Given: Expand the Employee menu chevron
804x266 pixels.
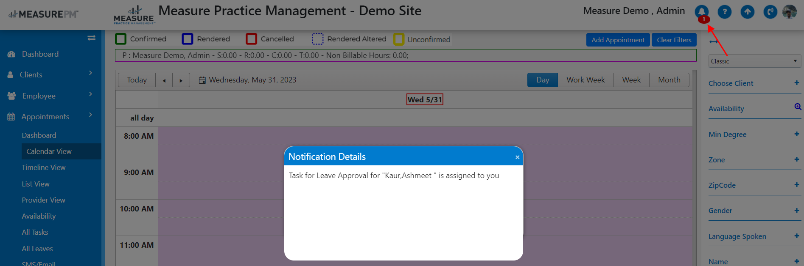Looking at the screenshot, I should [x=90, y=94].
